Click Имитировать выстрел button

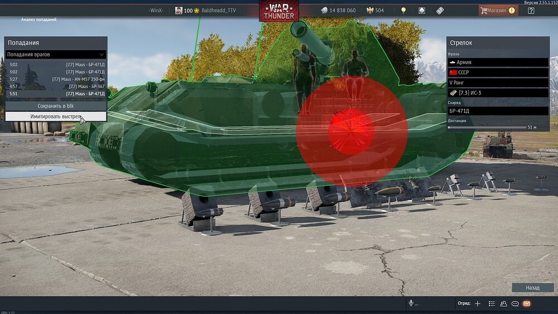[56, 117]
